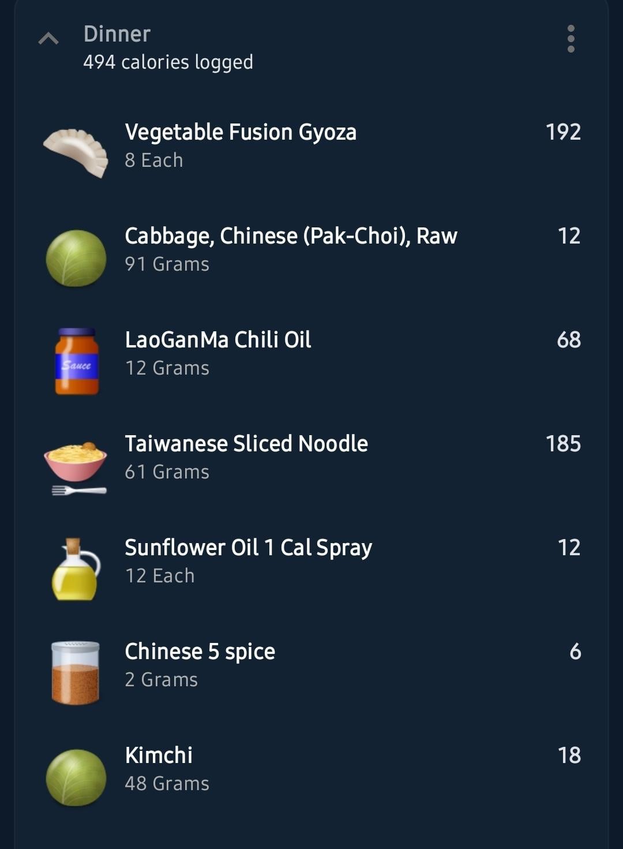Tap the Kimchi cabbage icon

76,777
